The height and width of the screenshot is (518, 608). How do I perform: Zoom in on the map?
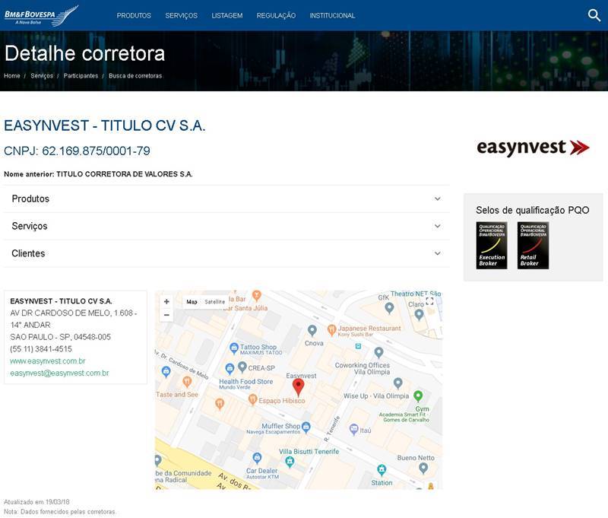pos(166,301)
